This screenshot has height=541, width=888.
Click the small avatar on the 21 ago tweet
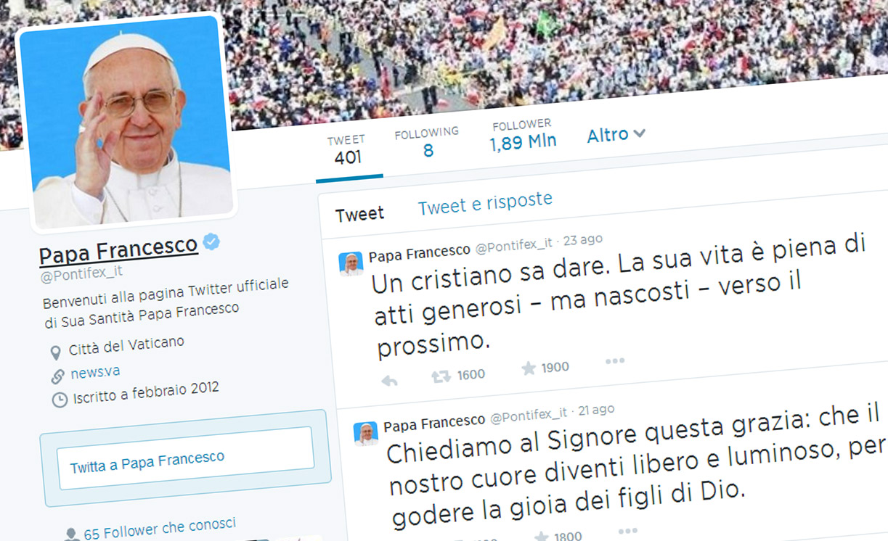pos(366,433)
